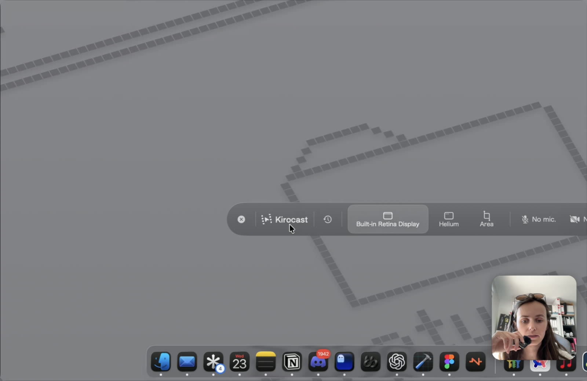Viewport: 587px width, 381px height.
Task: Click the Kirocast logo in the toolbar
Action: (284, 219)
